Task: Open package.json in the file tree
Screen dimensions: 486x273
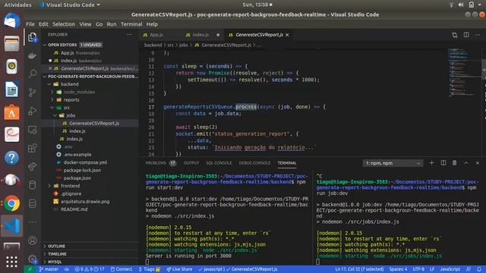Action: (77, 178)
